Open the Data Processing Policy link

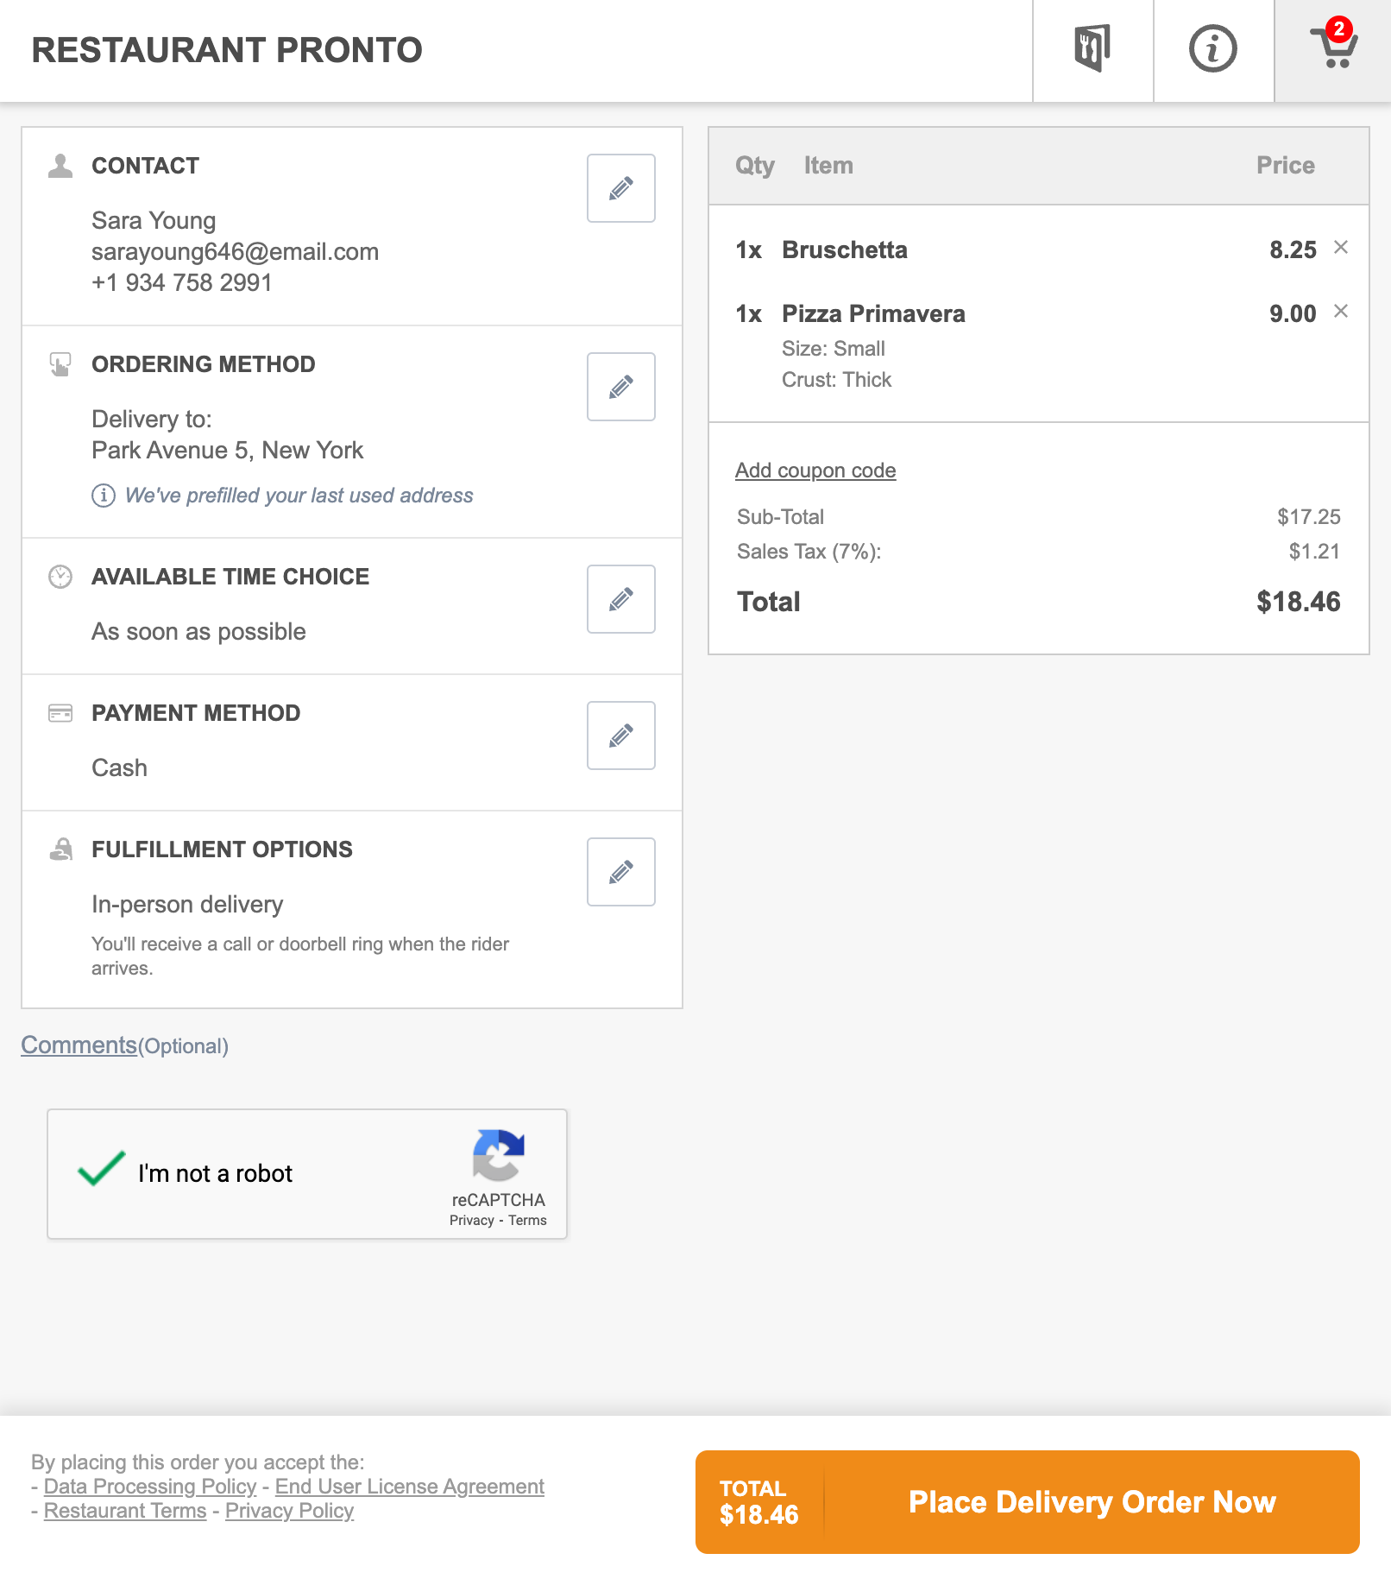(x=150, y=1487)
